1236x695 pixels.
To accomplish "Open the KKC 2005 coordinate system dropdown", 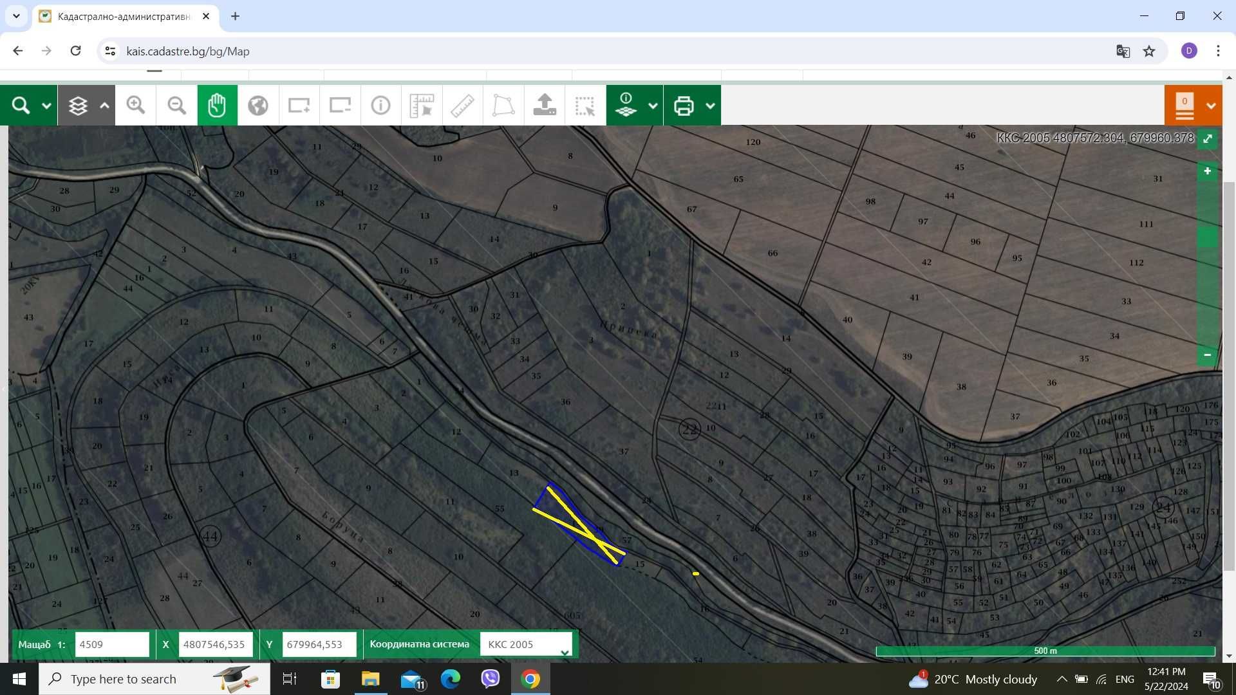I will click(526, 644).
